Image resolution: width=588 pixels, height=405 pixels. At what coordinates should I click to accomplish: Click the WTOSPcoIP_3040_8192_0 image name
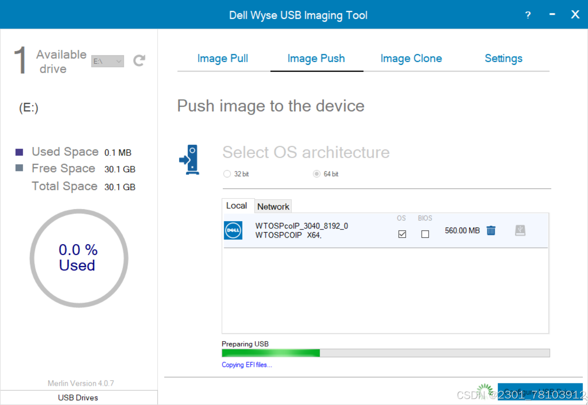(x=302, y=226)
